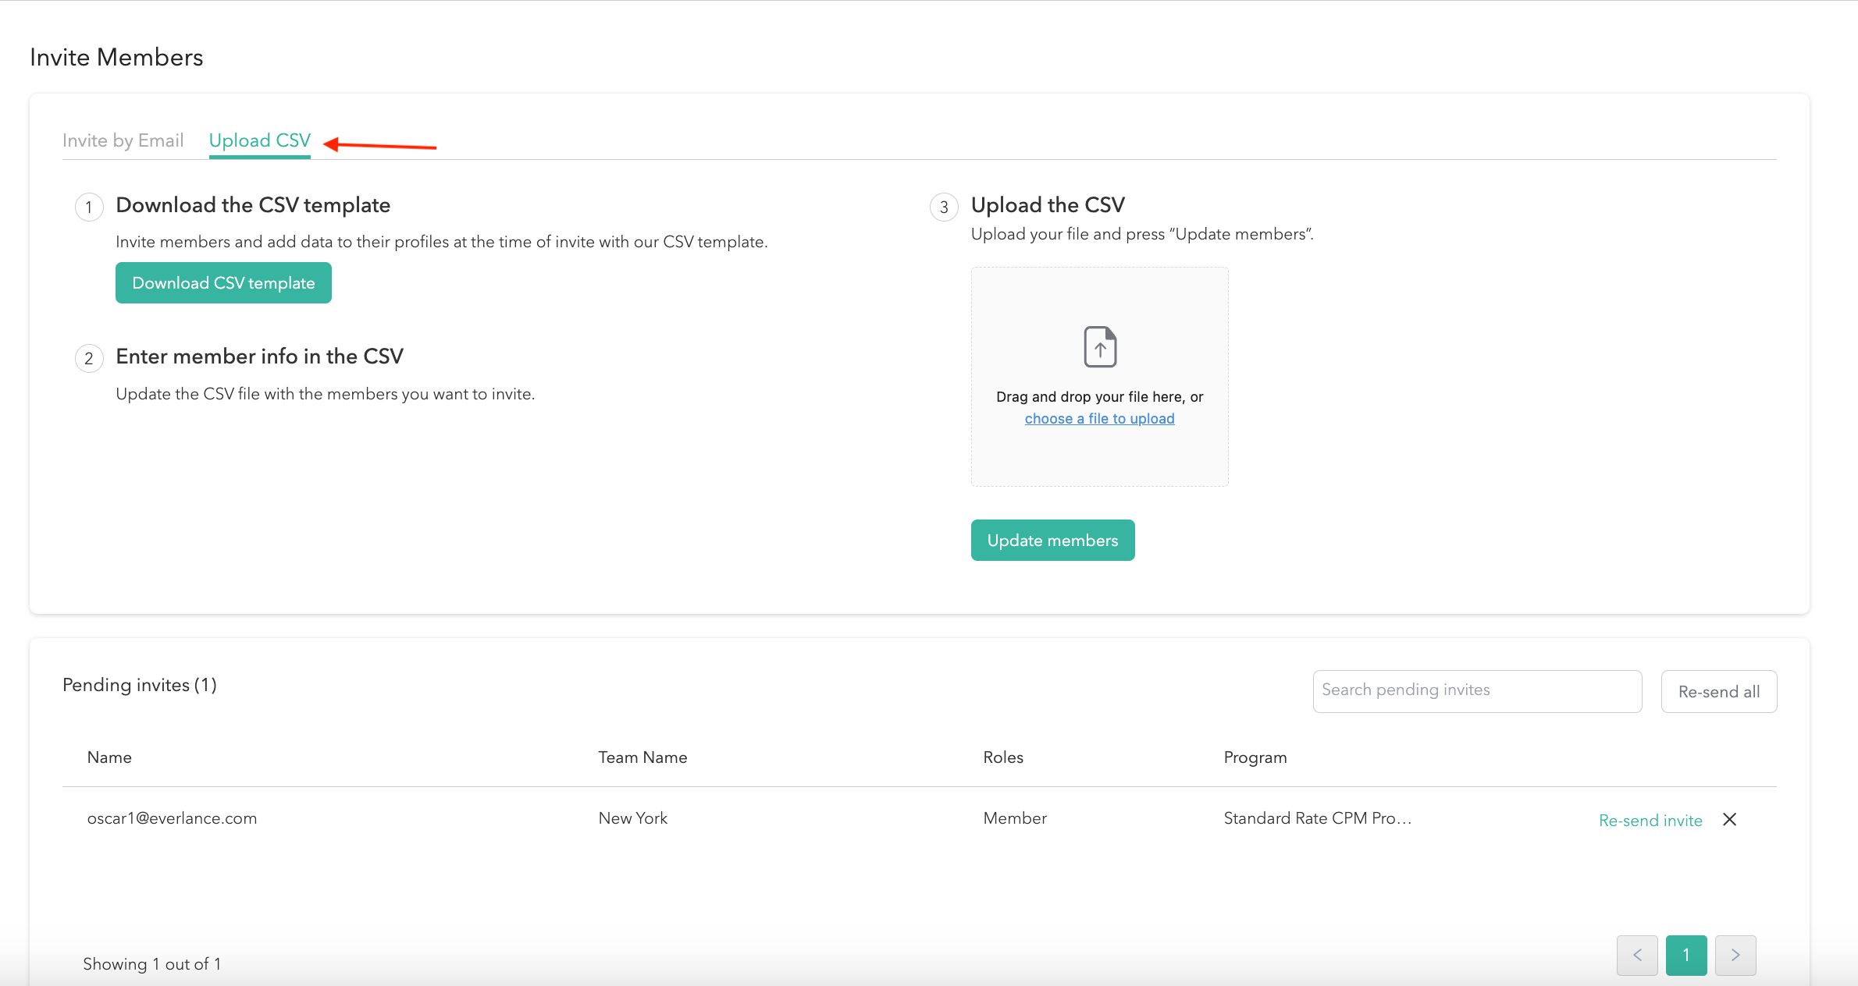Select the Upload CSV tab
The image size is (1858, 986).
pos(259,140)
